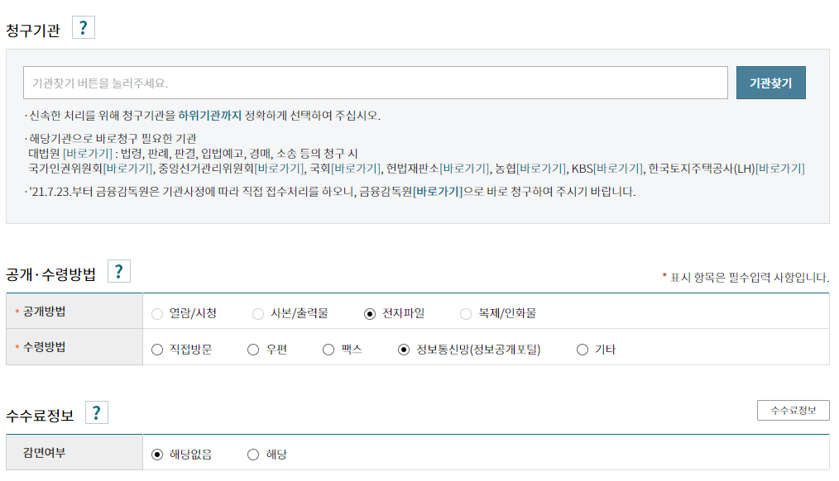Select 직접방문 receipt method
839x481 pixels.
click(157, 350)
